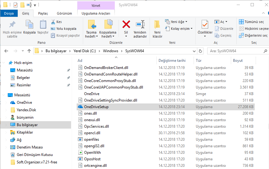Click the Düzenle edit icon

[x=217, y=29]
